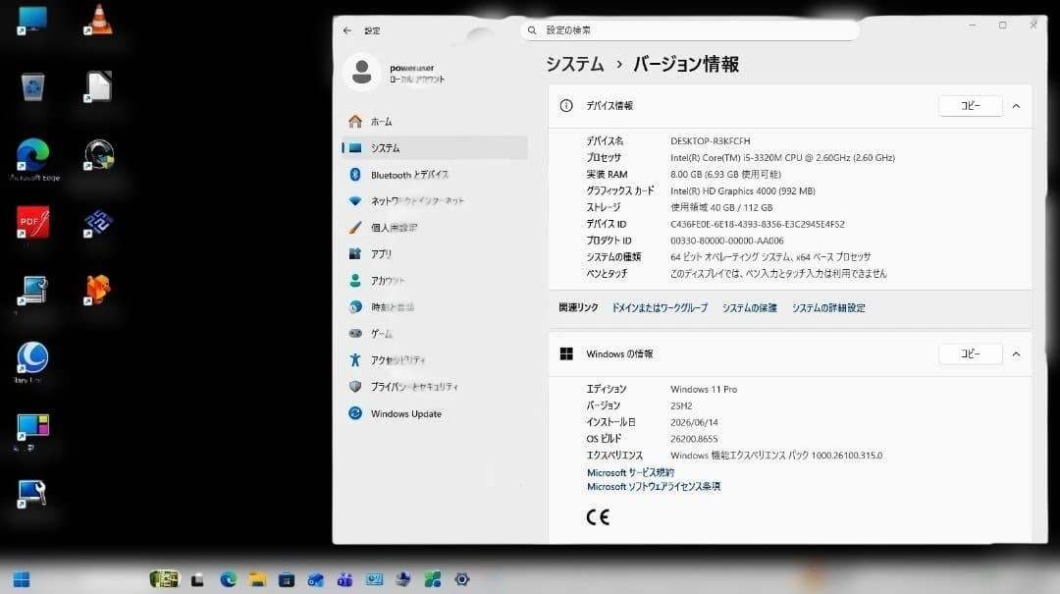The height and width of the screenshot is (594, 1060).
Task: Open the システムの詳細設定 link
Action: pyautogui.click(x=828, y=308)
